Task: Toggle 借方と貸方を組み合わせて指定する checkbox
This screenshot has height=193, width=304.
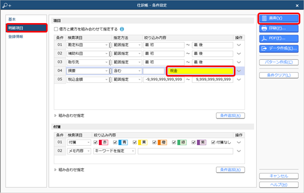Action: pos(56,29)
